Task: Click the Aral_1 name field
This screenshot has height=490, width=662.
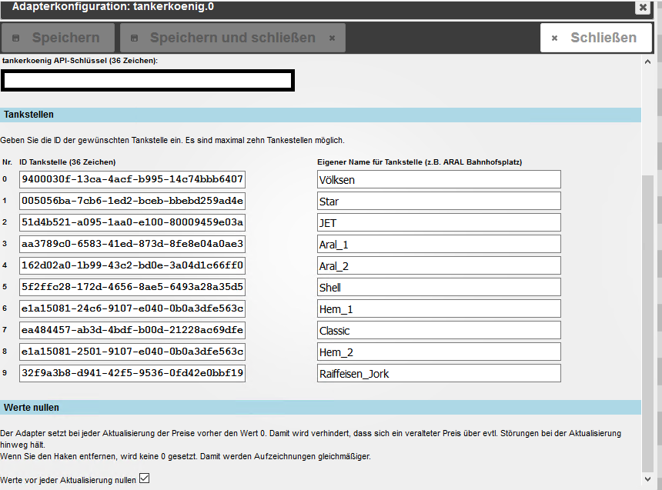Action: pos(439,244)
